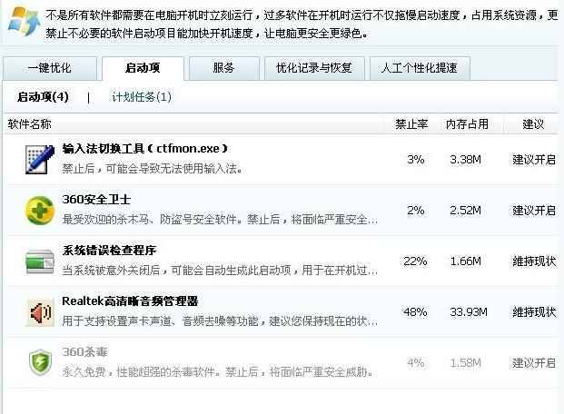Click 建议开启 for ctfmon.exe
564x414 pixels.
534,159
